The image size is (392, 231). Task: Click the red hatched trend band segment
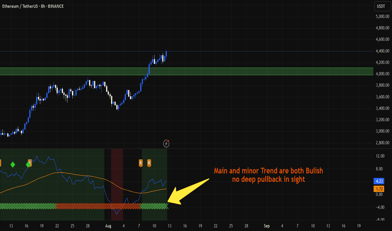tap(98, 206)
